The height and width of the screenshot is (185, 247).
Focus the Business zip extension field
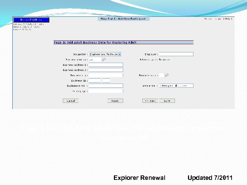click(x=106, y=81)
